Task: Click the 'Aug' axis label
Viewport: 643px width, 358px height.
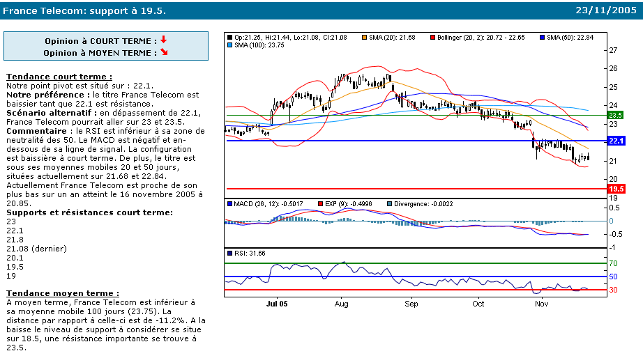Action: coord(341,304)
